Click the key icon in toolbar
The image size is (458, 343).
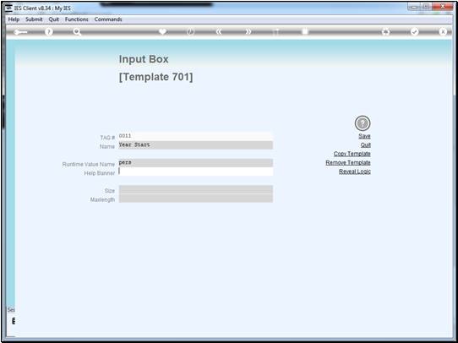click(x=20, y=32)
